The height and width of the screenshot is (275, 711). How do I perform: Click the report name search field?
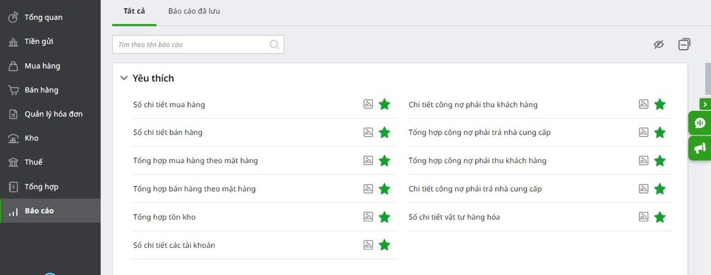[198, 44]
